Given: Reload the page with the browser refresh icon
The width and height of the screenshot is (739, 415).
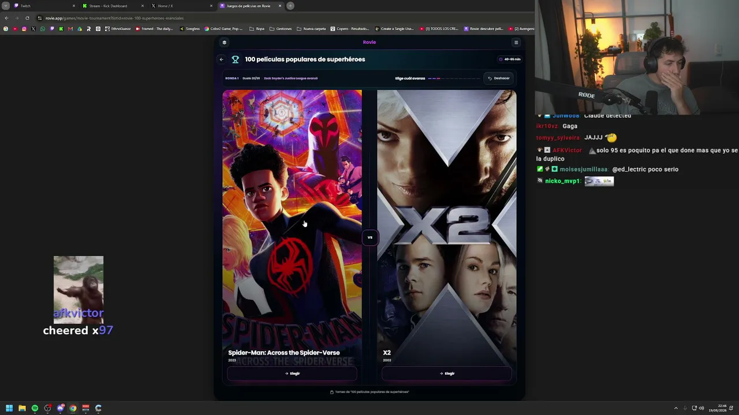Looking at the screenshot, I should point(27,18).
